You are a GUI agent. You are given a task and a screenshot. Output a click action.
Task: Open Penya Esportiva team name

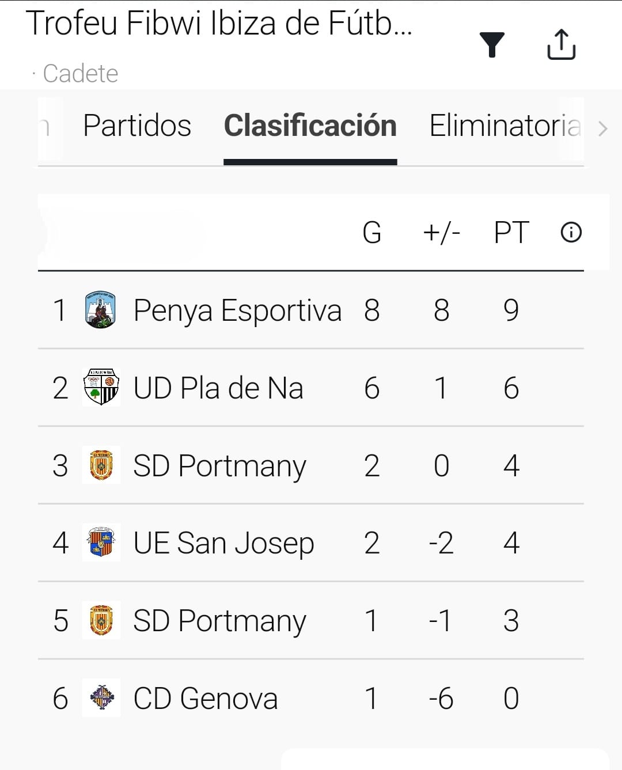(x=237, y=310)
